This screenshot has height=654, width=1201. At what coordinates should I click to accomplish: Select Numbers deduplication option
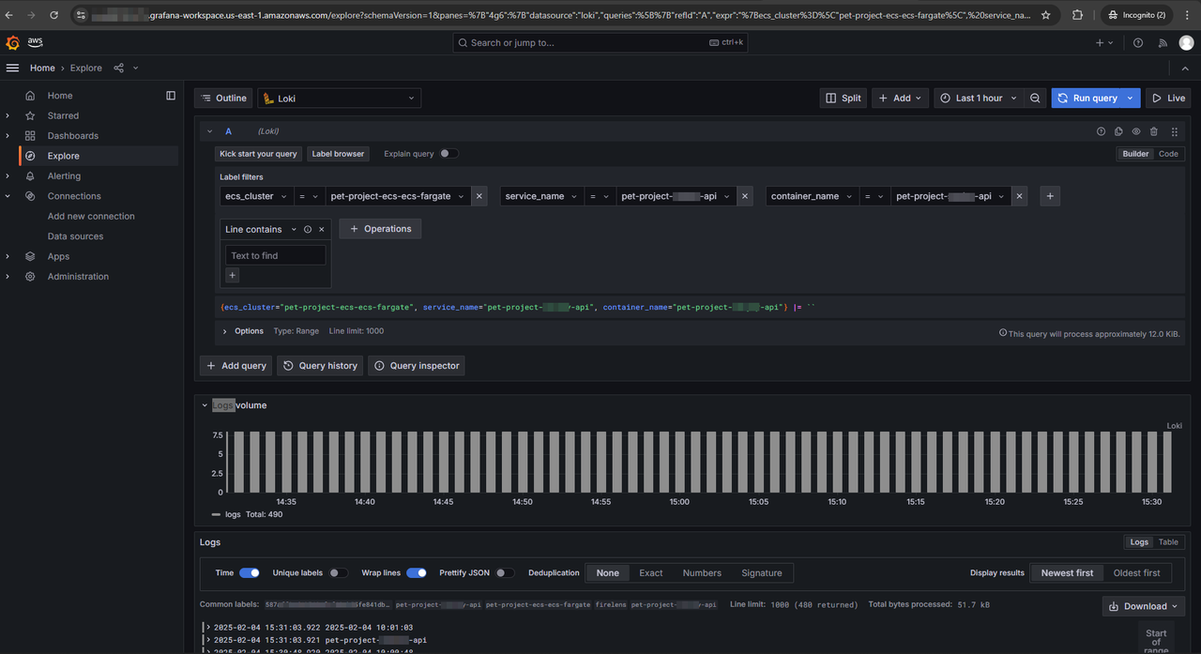[x=702, y=572]
